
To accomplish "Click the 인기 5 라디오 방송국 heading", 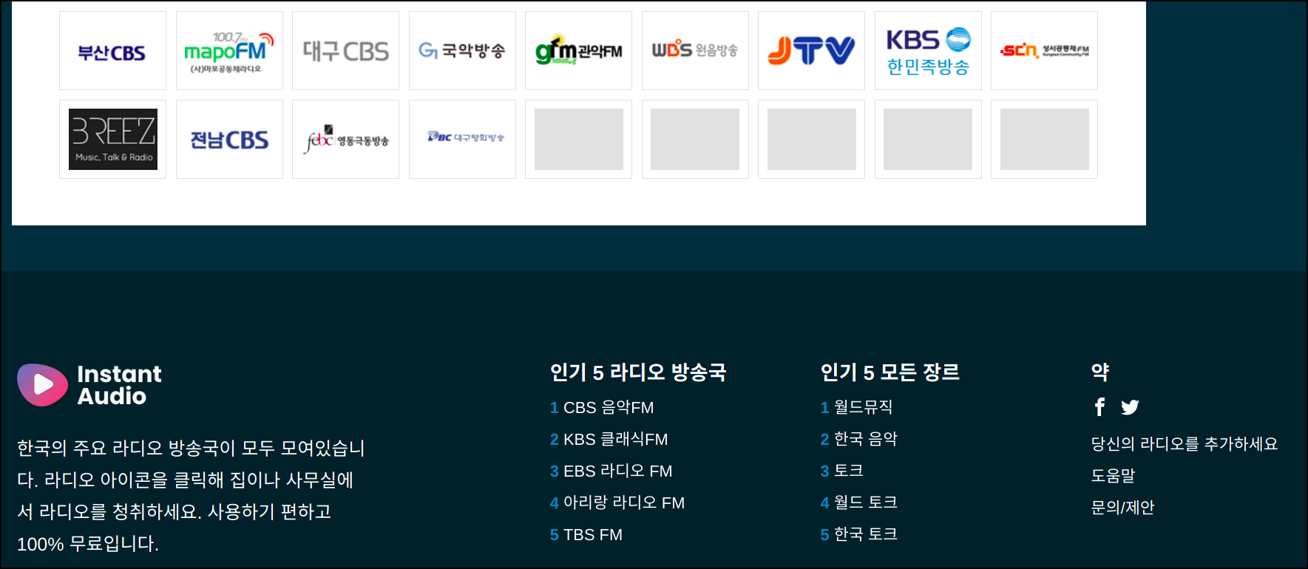I will [x=638, y=372].
